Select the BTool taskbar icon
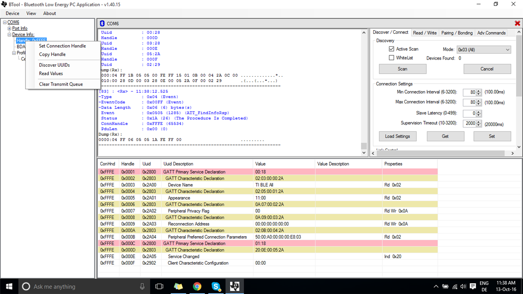The height and width of the screenshot is (294, 523). (234, 286)
